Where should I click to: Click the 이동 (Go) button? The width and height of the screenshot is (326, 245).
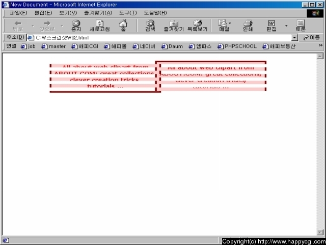pyautogui.click(x=311, y=38)
